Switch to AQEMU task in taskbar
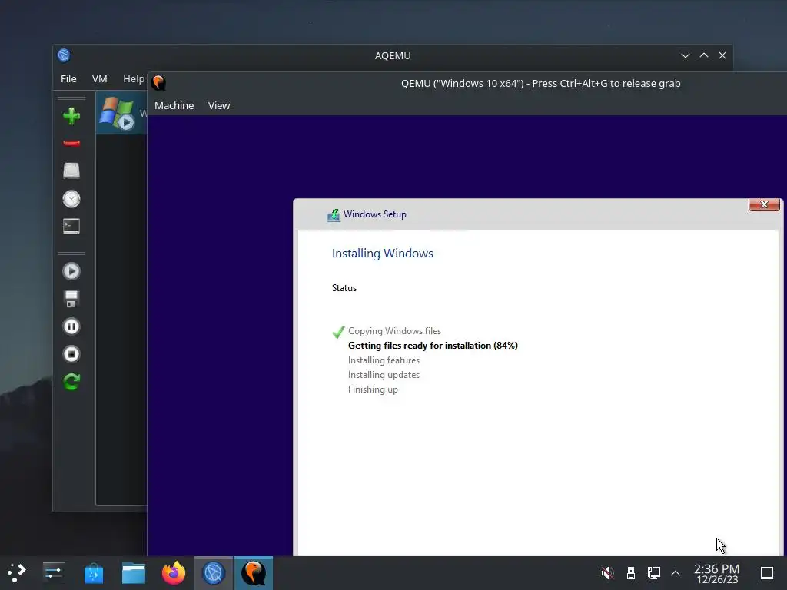787x590 pixels. click(214, 573)
